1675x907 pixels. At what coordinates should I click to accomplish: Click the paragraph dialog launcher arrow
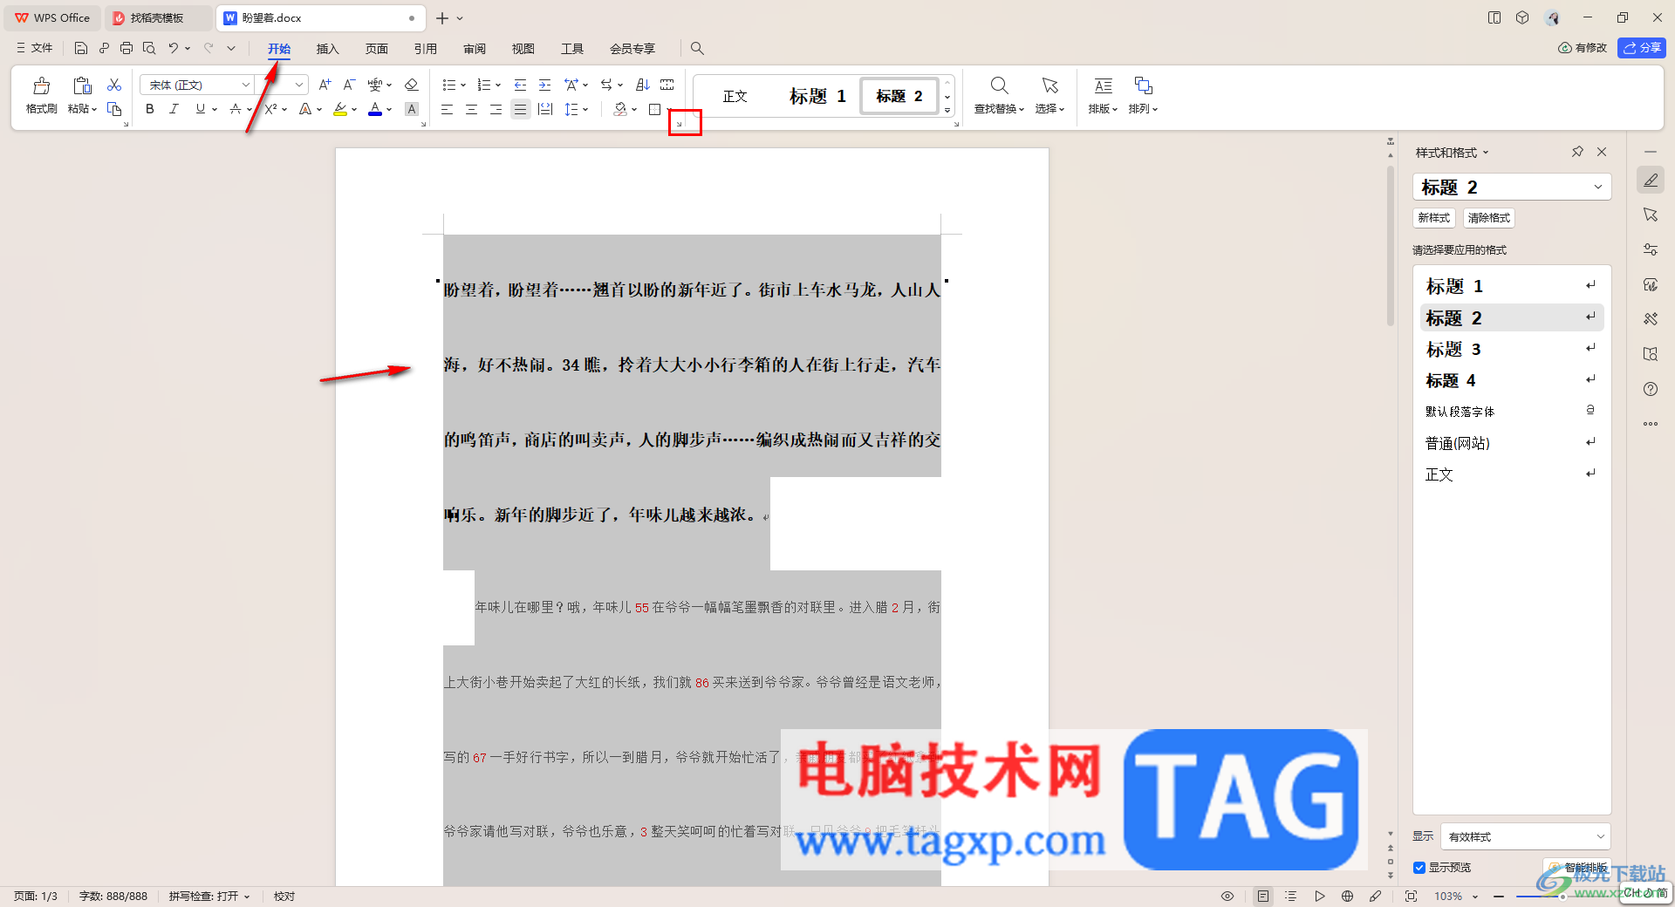(679, 125)
